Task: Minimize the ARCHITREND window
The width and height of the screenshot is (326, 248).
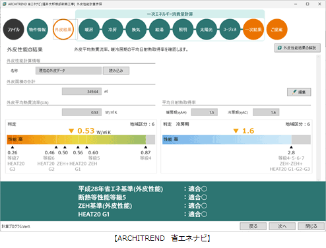Action: (296, 4)
